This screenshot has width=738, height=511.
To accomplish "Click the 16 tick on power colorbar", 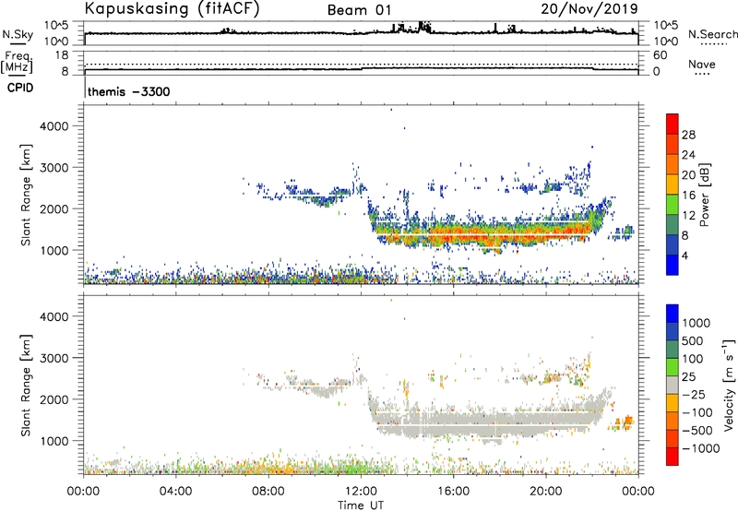I will click(x=688, y=196).
